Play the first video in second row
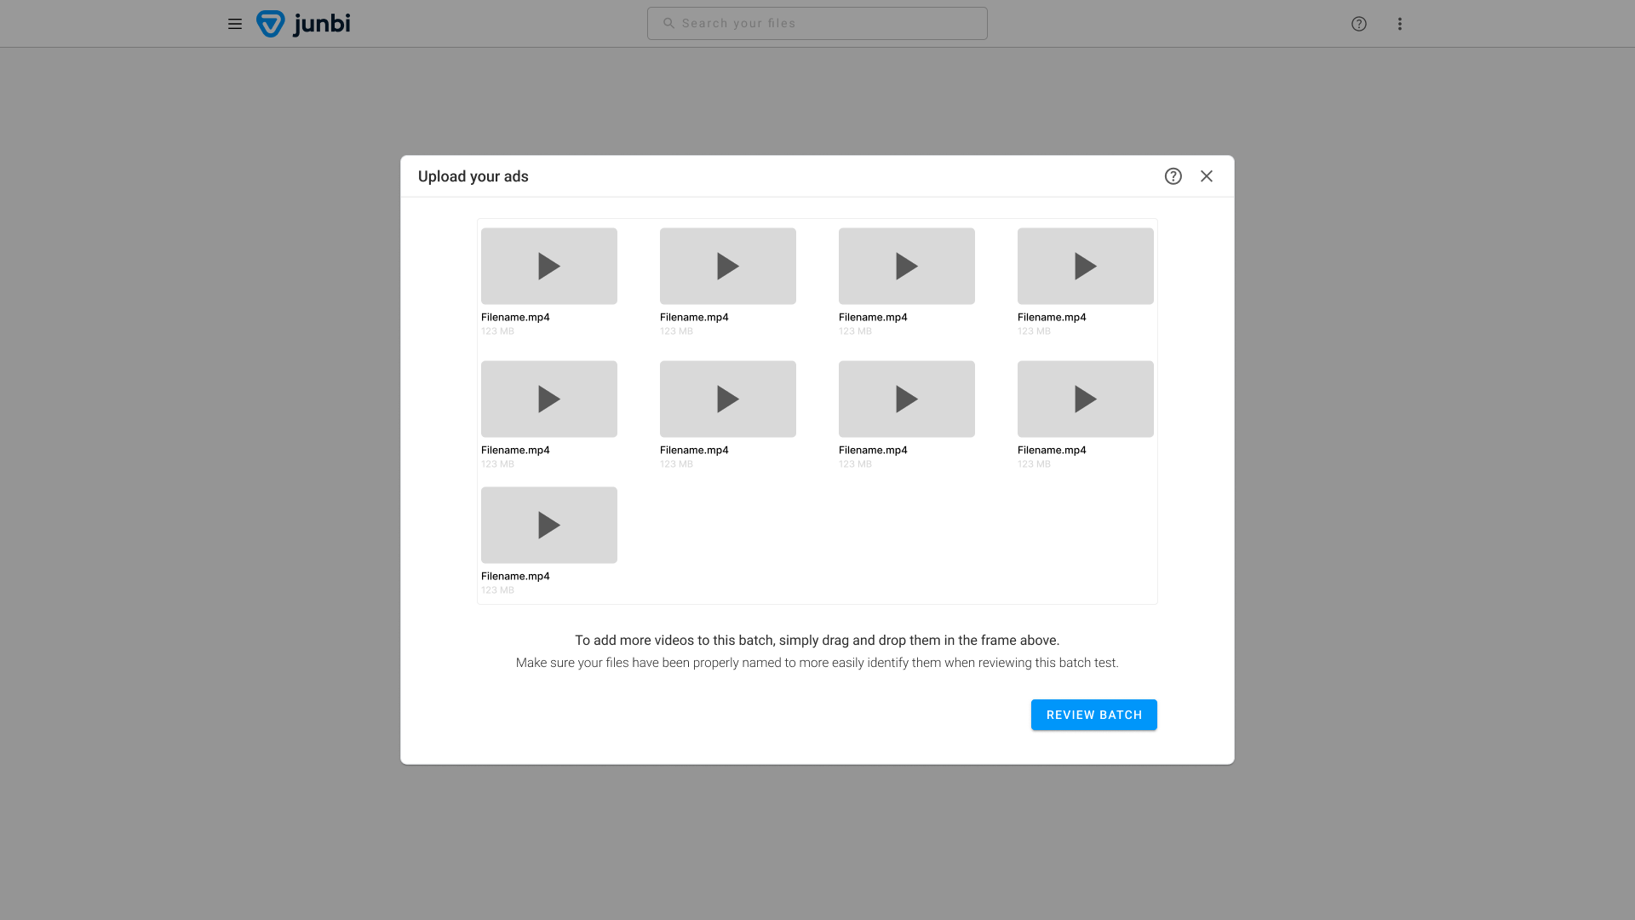The height and width of the screenshot is (920, 1635). coord(549,400)
